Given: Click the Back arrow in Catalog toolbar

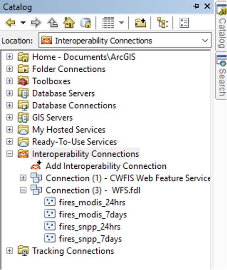Looking at the screenshot, I should tap(10, 22).
